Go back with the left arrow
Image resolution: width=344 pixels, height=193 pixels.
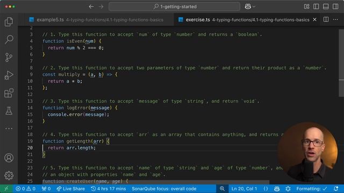[x=91, y=6]
